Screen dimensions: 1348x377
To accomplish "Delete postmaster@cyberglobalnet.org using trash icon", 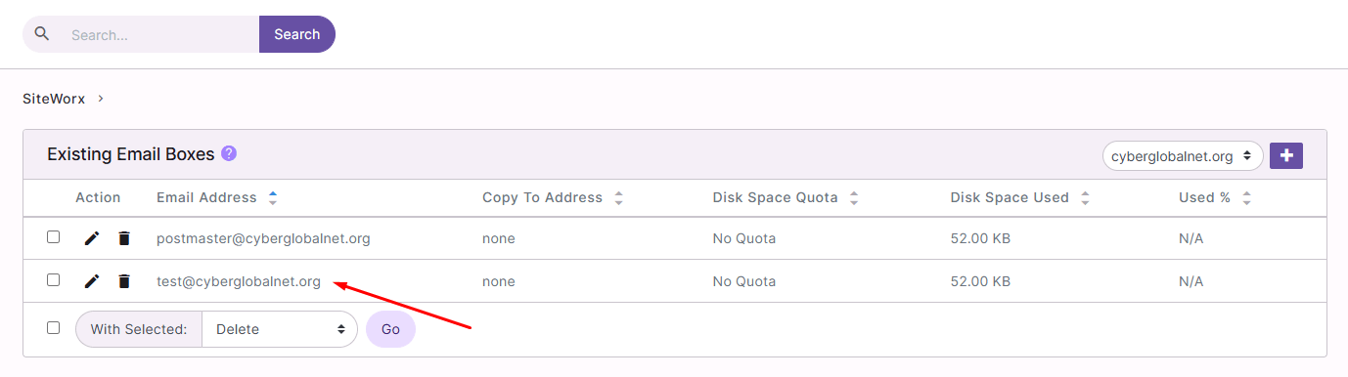I will click(124, 238).
